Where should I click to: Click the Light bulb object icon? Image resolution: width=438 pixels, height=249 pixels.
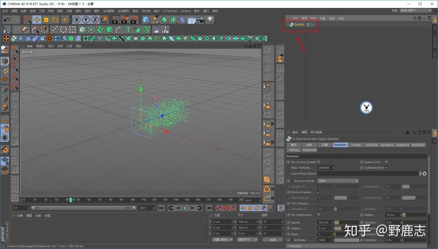click(x=210, y=19)
